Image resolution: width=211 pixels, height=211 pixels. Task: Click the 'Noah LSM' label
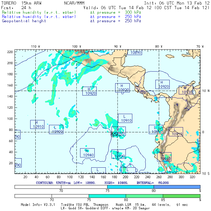tap(123, 205)
